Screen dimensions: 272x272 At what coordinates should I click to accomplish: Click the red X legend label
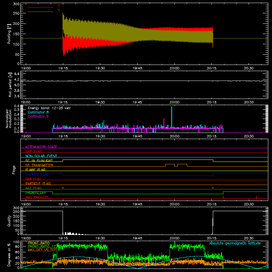coord(59,6)
